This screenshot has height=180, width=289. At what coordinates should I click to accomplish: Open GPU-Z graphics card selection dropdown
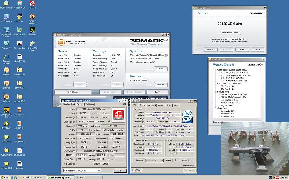[x=99, y=171]
